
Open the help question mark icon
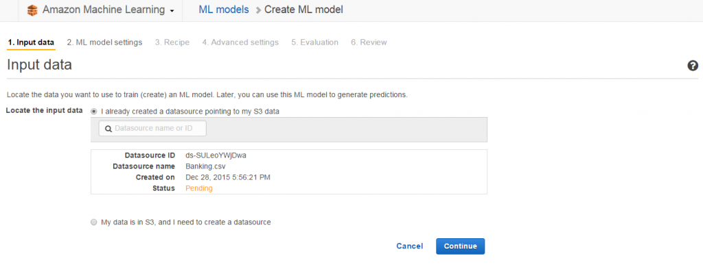692,66
